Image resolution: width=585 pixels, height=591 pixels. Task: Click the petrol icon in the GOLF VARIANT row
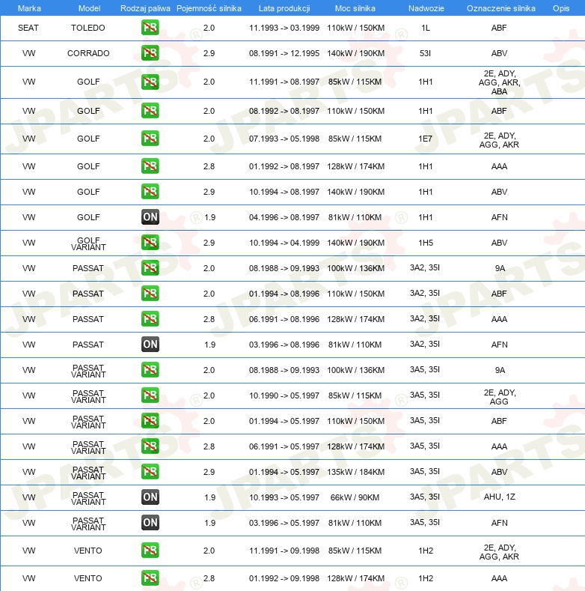[150, 243]
